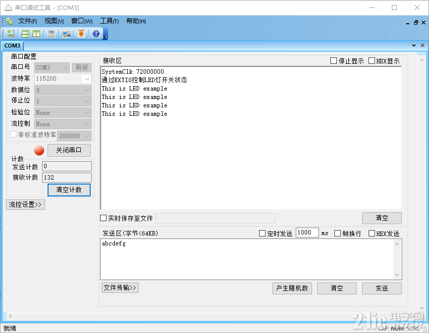Toggle the 非标准波特率 checkbox

tap(13, 135)
